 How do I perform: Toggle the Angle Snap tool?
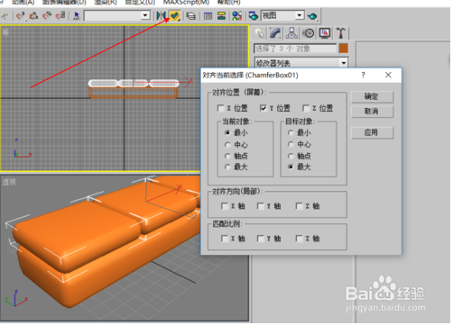(x=33, y=15)
